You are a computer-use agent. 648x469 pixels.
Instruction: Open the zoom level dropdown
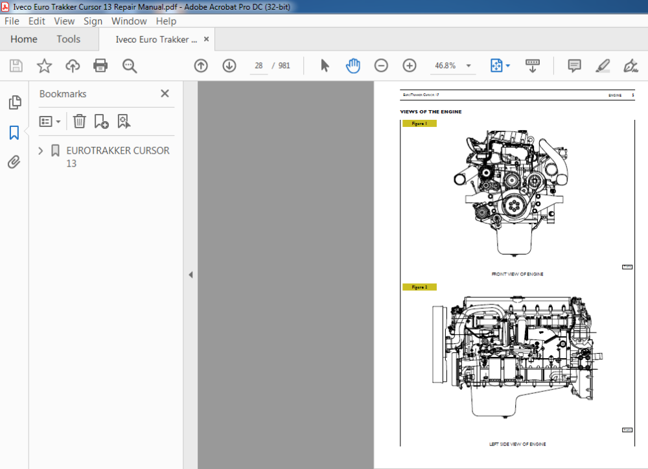click(469, 65)
